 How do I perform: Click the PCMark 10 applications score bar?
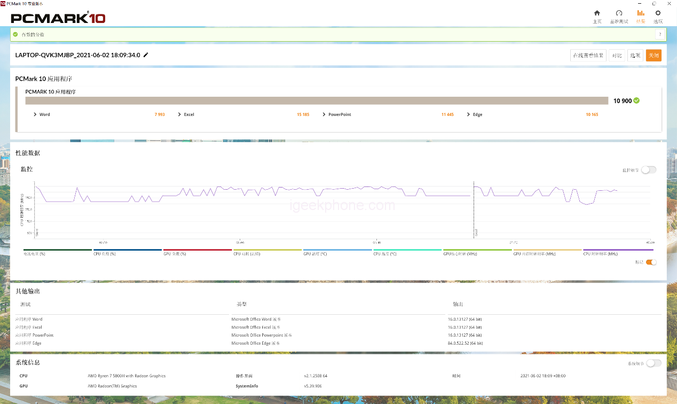click(317, 100)
